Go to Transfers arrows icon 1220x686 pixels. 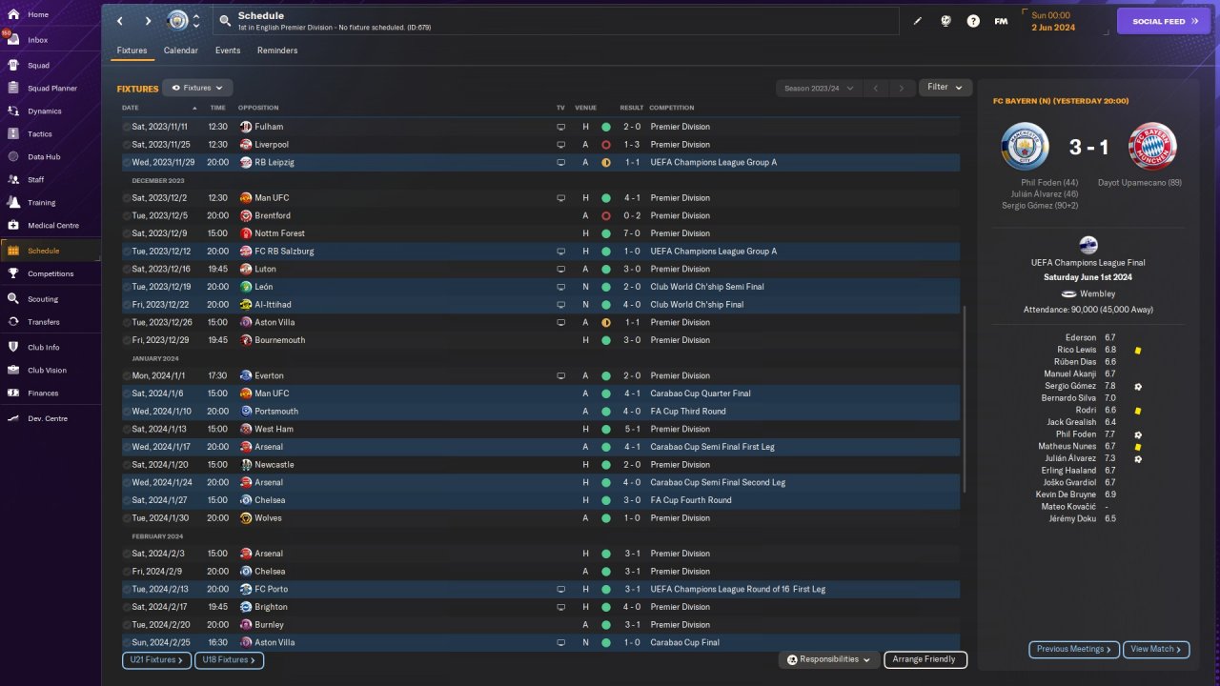13,322
